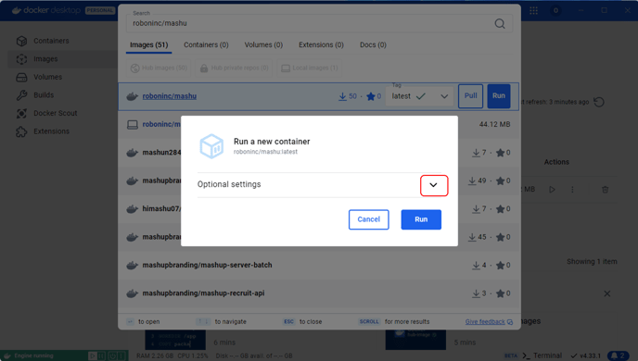Click the whale icon beside mashup-server-batch
638x361 pixels.
[x=133, y=266]
